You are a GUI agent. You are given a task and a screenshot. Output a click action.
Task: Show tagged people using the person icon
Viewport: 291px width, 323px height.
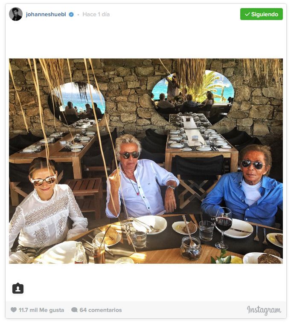coord(18,288)
